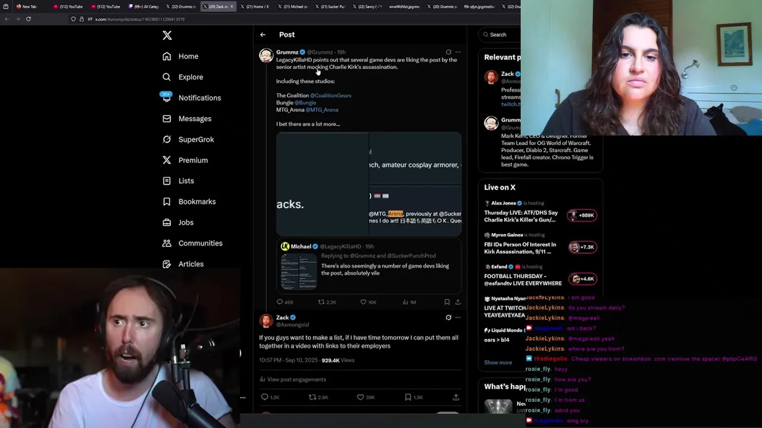
Task: Open the @CoalitionGears mention link
Action: (x=330, y=95)
